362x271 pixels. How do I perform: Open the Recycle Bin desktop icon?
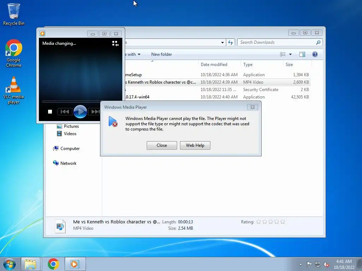tap(14, 14)
